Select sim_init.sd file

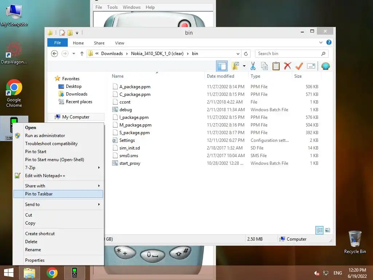[x=129, y=148]
